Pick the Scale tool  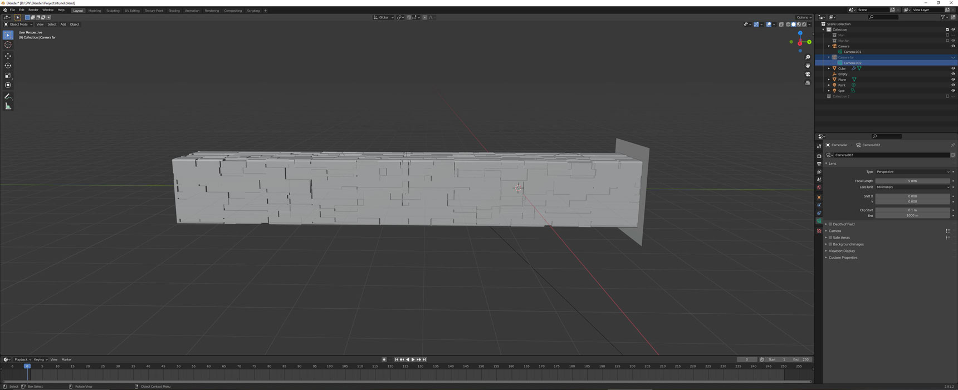(8, 75)
